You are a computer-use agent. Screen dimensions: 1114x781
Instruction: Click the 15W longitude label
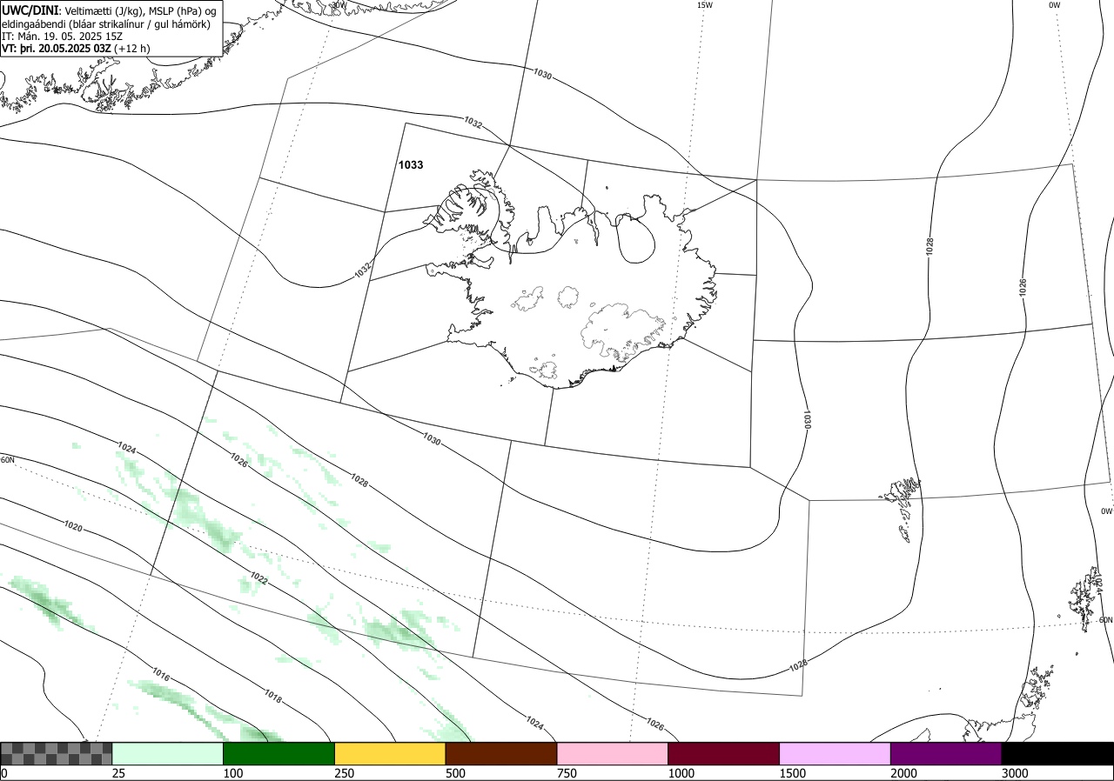coord(705,5)
